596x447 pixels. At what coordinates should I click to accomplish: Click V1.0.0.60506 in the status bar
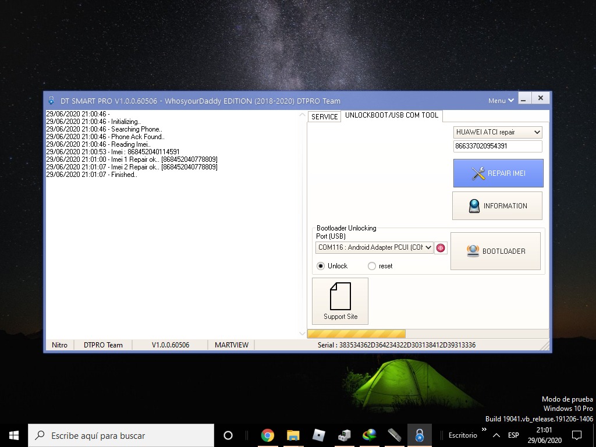(171, 345)
